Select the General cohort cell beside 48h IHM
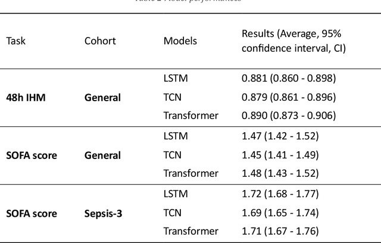The image size is (381, 243). [x=102, y=97]
